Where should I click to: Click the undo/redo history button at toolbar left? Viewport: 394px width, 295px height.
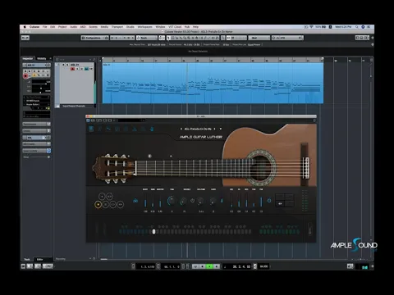tap(25, 38)
